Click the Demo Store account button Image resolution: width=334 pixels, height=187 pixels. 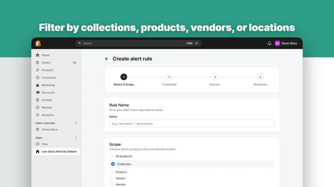click(x=286, y=43)
